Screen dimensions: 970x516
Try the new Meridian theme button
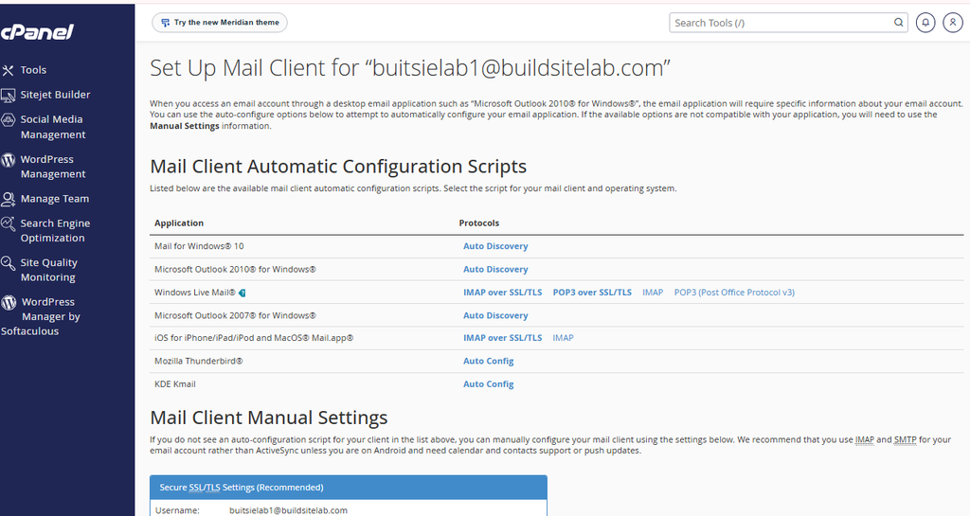(x=220, y=23)
